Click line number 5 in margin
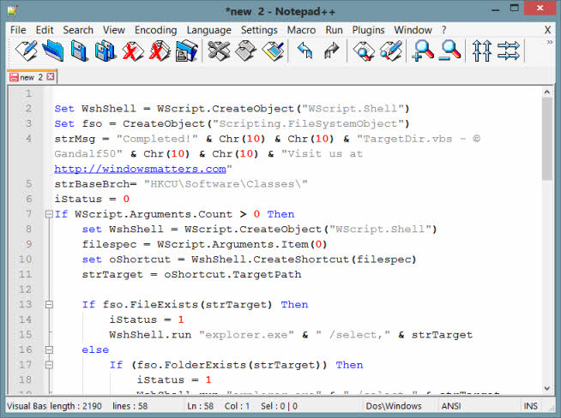The width and height of the screenshot is (561, 418). [29, 184]
